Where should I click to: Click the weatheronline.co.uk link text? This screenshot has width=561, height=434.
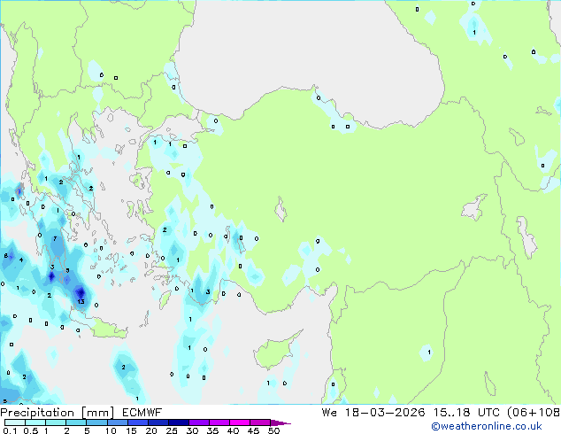(487, 426)
